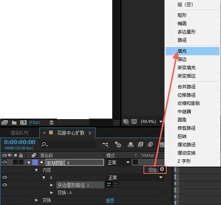Collapse group A twirl arrow
This screenshot has height=205, width=221.
[x=44, y=178]
